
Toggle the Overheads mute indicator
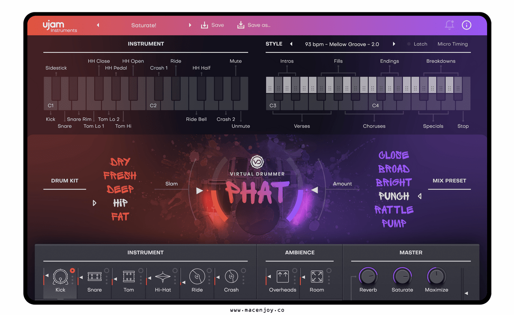pyautogui.click(x=295, y=270)
